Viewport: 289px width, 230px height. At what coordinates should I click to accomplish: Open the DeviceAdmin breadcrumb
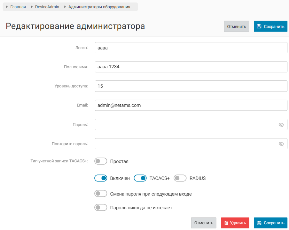coord(47,7)
